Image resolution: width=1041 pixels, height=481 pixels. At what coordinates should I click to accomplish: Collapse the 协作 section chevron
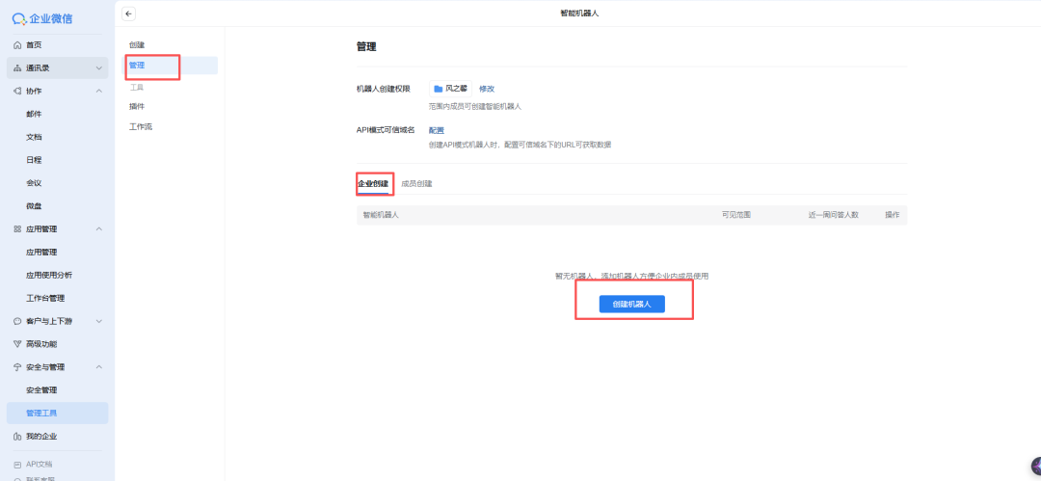tap(99, 91)
